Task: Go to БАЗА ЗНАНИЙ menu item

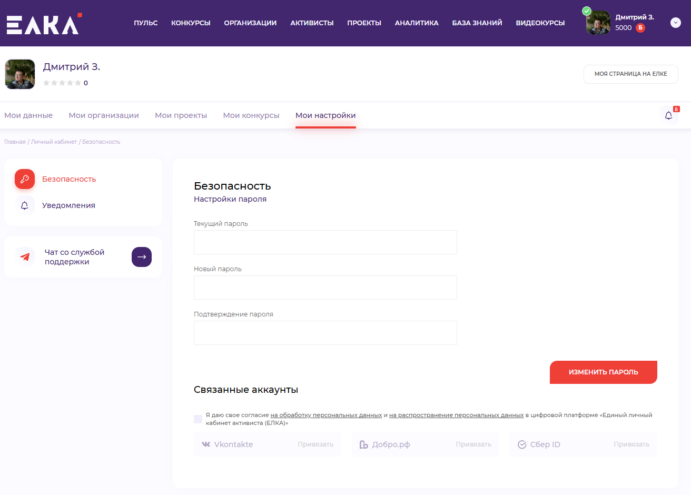Action: point(477,23)
